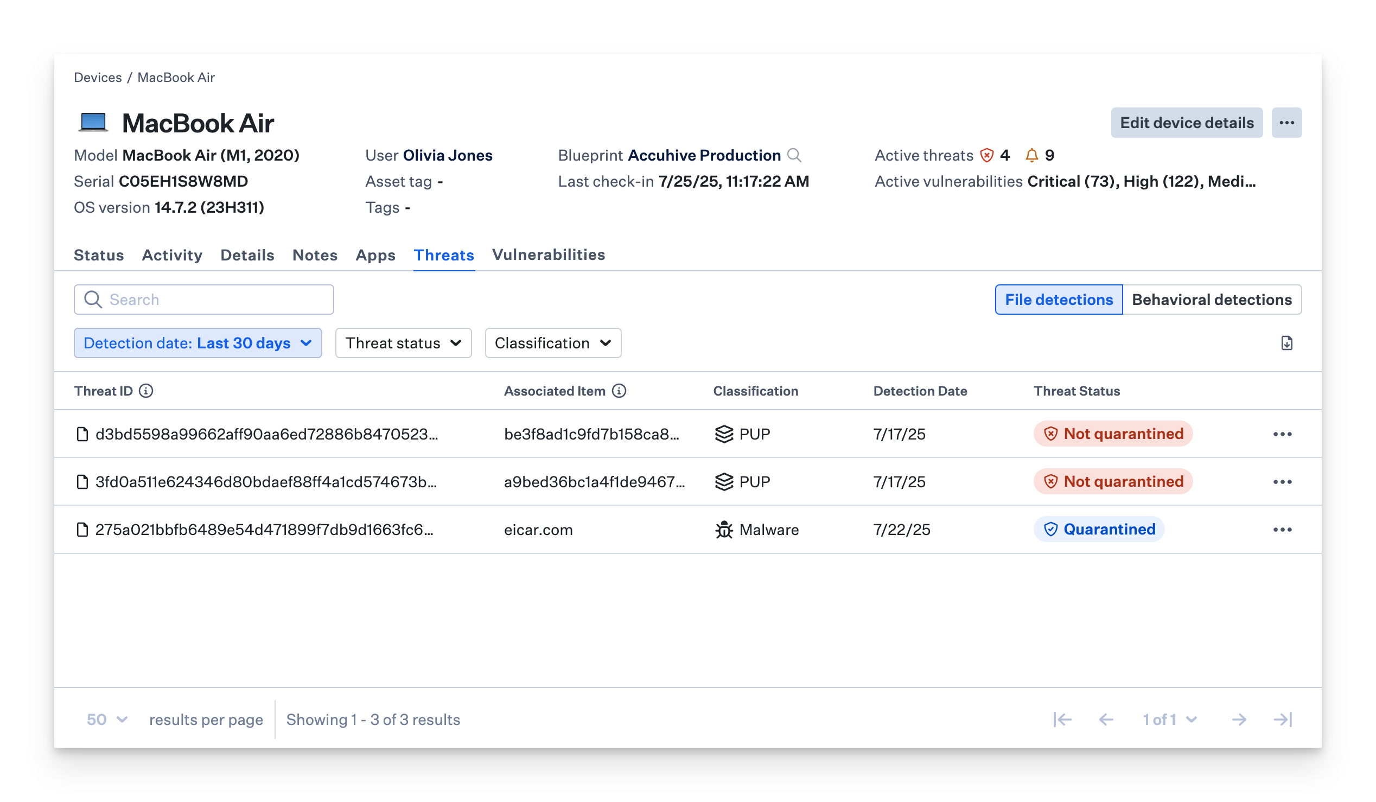
Task: Click the Associated Item info icon
Action: tap(619, 391)
